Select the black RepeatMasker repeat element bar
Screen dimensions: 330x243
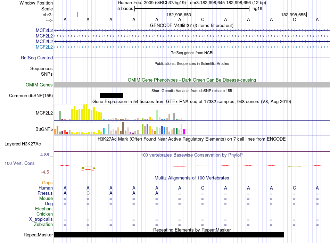click(x=169, y=235)
